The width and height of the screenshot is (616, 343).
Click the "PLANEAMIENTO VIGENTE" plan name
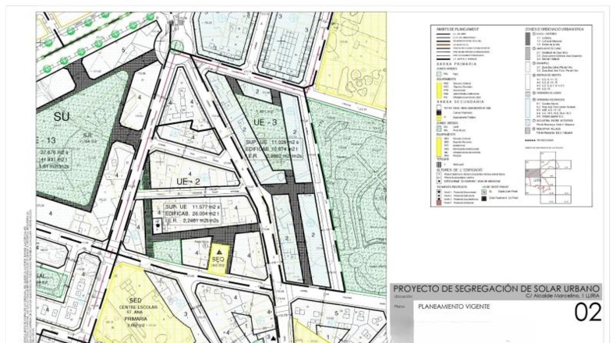point(454,306)
